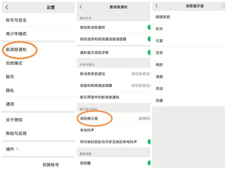Tap 切换帐号 button
Image resolution: width=227 pixels, height=170 pixels.
click(51, 165)
